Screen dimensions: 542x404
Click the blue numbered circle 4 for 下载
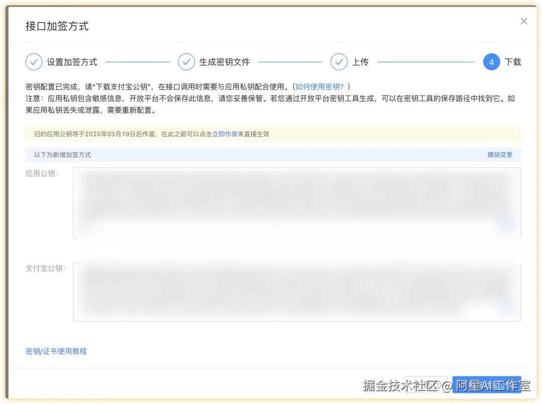492,61
